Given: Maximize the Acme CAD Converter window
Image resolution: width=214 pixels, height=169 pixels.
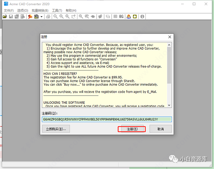Looking at the screenshot, I should coord(194,4).
